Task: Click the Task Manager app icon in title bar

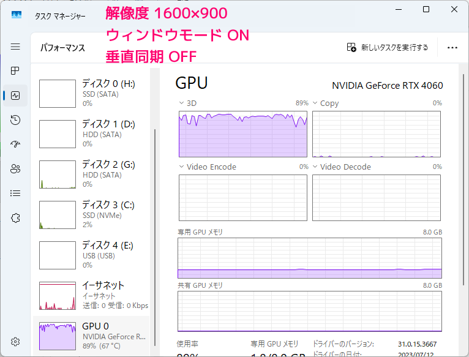Action: [17, 15]
